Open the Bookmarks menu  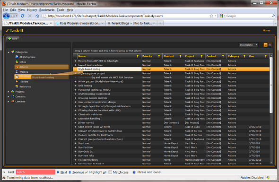(x=47, y=10)
